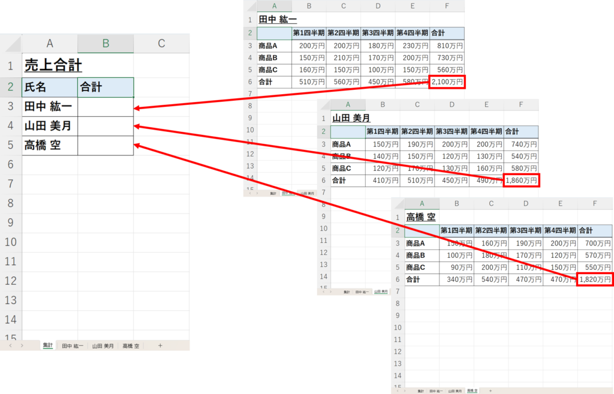Switch to the 集計 sheet tab in the 売上合計 workbook
The width and height of the screenshot is (614, 394).
(48, 346)
